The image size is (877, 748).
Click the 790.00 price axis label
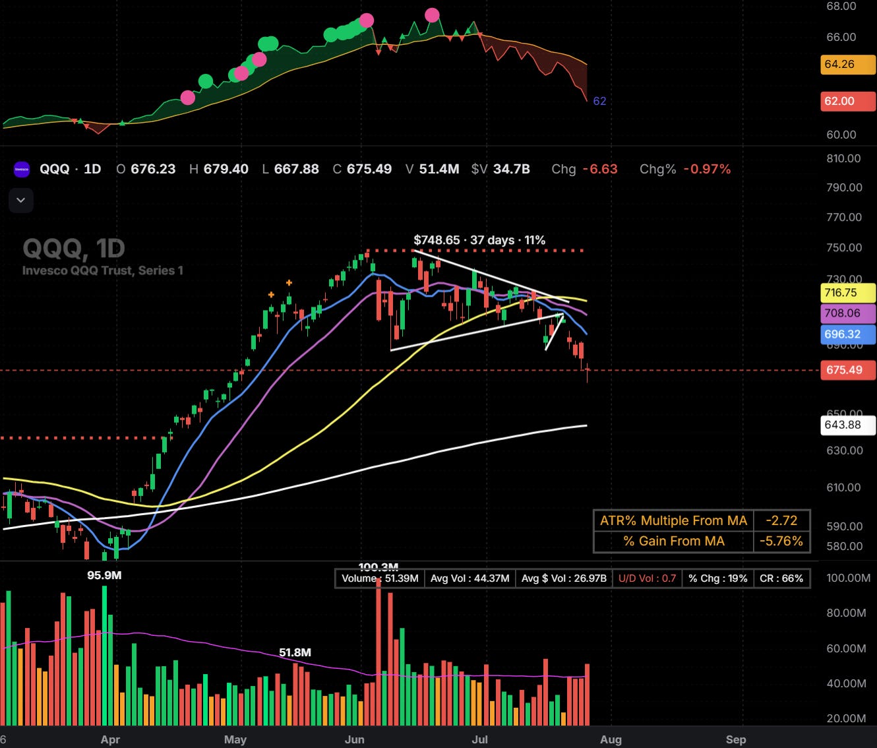845,187
